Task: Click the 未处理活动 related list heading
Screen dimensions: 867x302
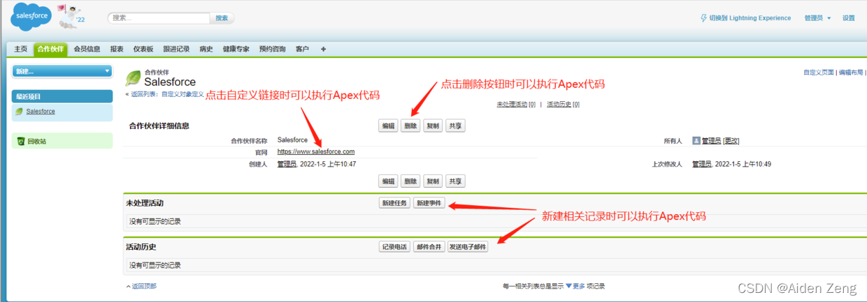Action: [x=146, y=203]
